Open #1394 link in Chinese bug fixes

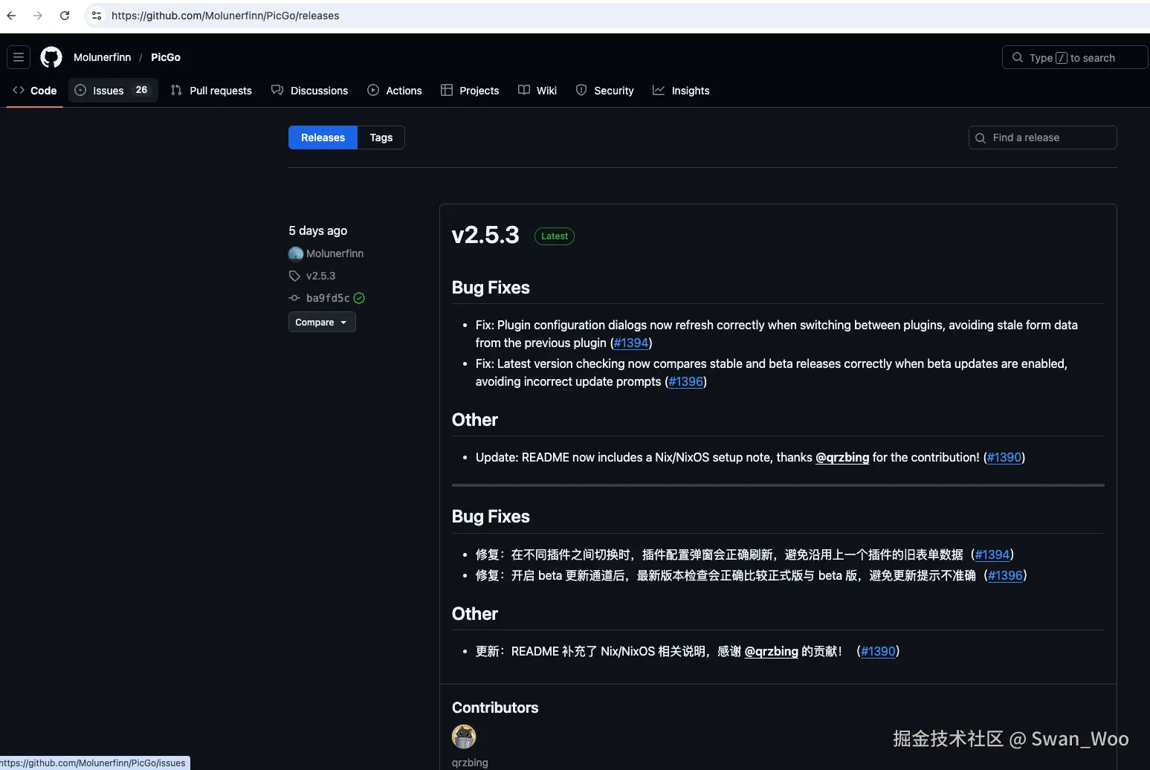click(992, 554)
